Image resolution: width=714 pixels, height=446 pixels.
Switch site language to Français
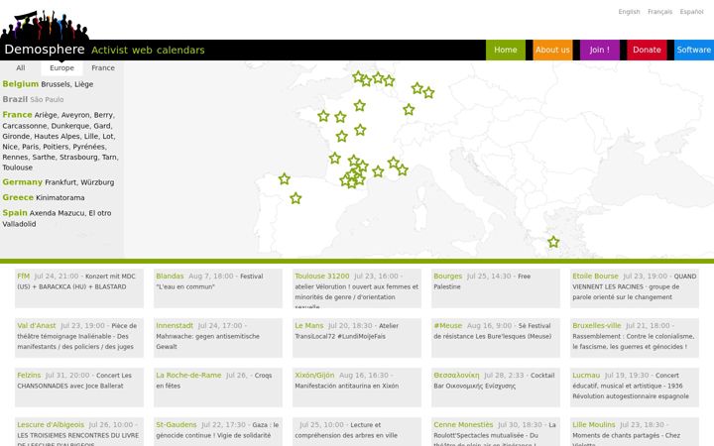point(659,11)
